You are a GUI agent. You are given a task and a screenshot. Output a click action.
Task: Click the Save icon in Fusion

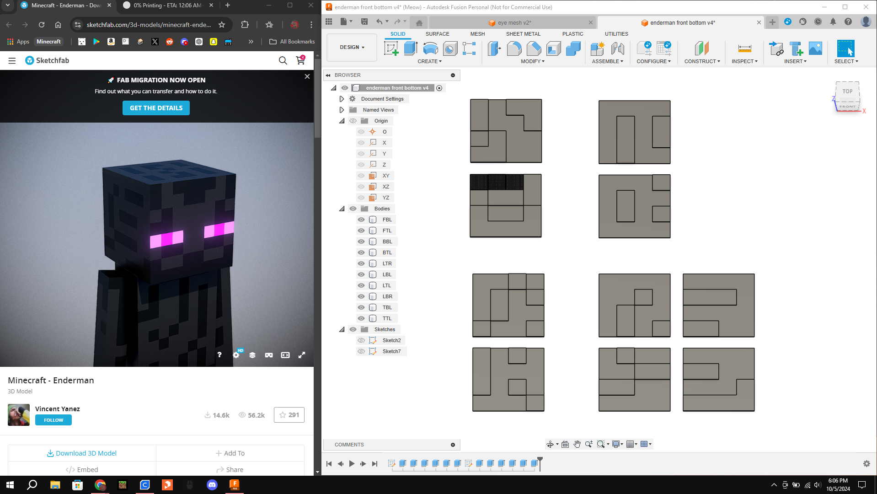364,21
